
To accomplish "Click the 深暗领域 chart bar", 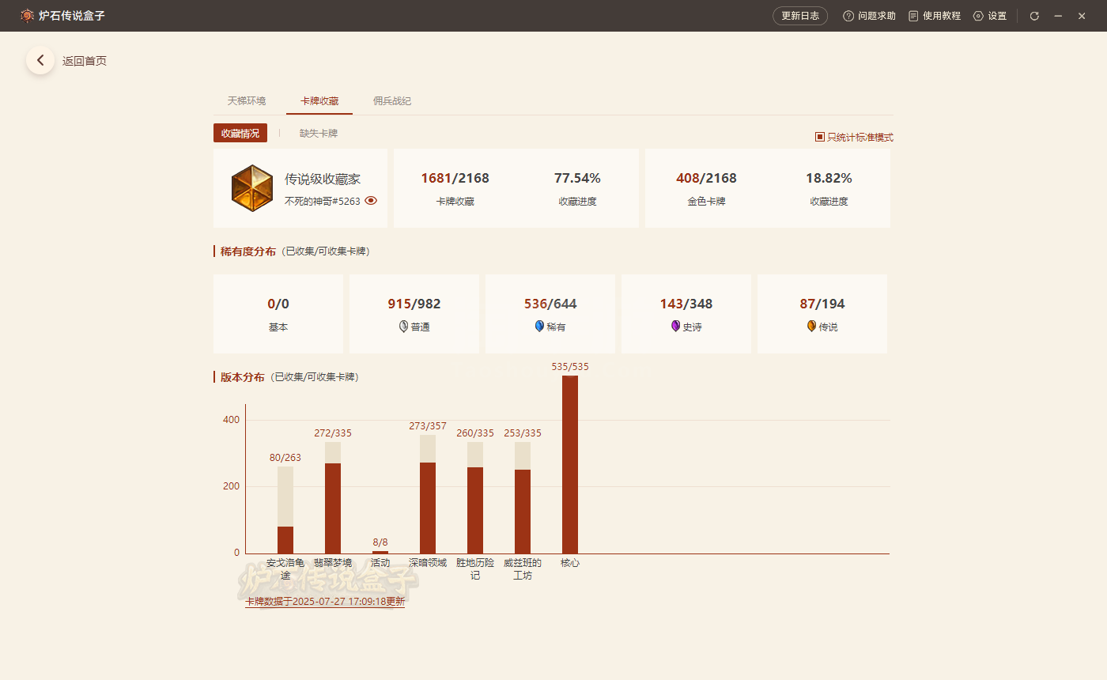I will (428, 494).
